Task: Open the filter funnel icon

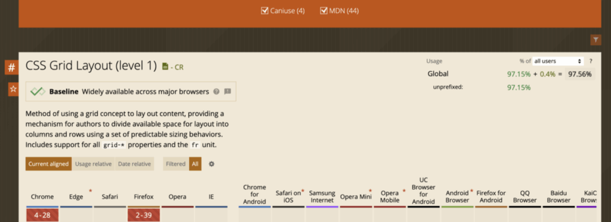Action: pyautogui.click(x=595, y=40)
